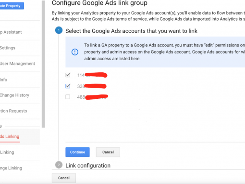Open Data Deletion Requests in sidebar
The image size is (245, 184).
coord(13,111)
